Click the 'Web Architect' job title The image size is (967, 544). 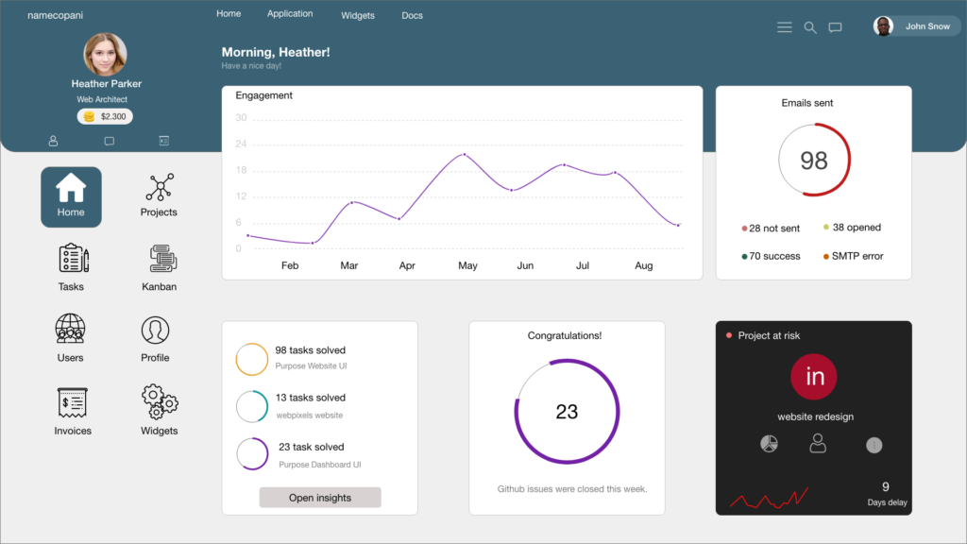tap(102, 99)
